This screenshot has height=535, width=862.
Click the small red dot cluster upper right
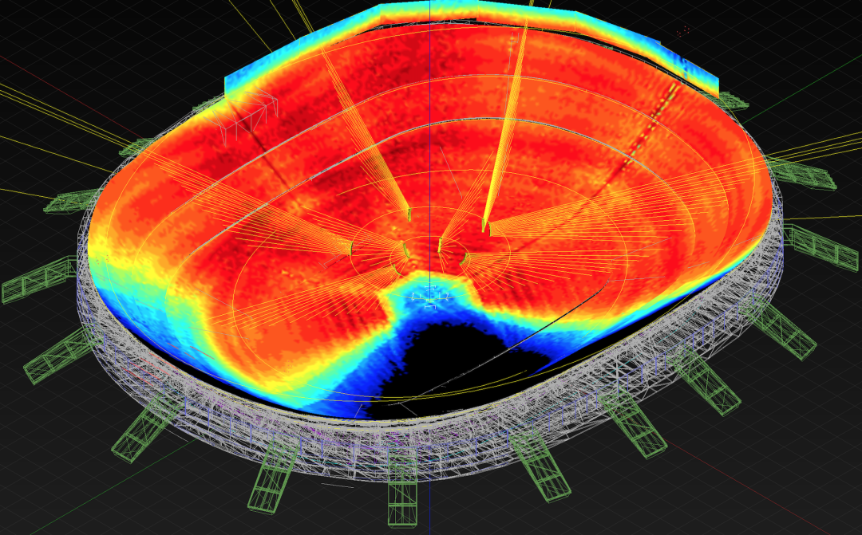(x=683, y=32)
